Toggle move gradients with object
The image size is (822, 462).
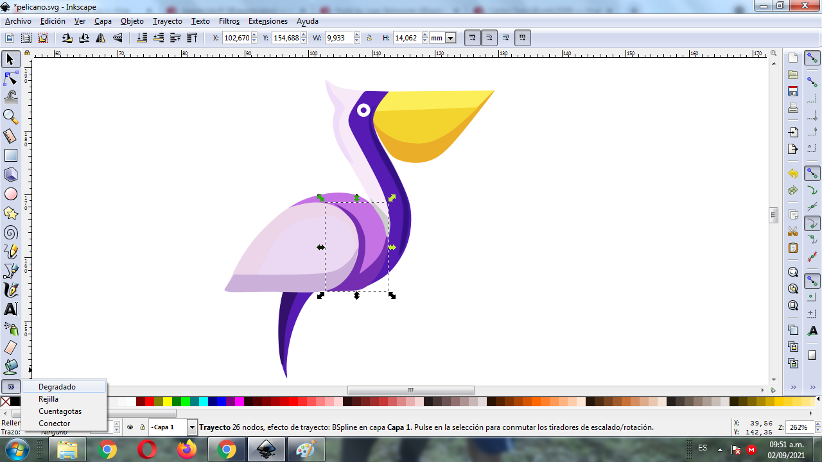tap(506, 38)
